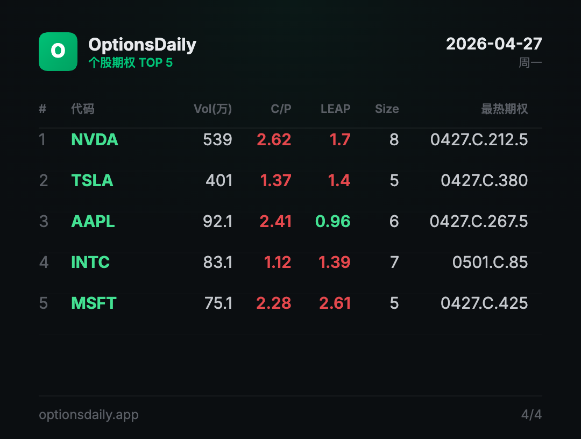Click the 代码 column header
Viewport: 581px width, 439px height.
(82, 109)
